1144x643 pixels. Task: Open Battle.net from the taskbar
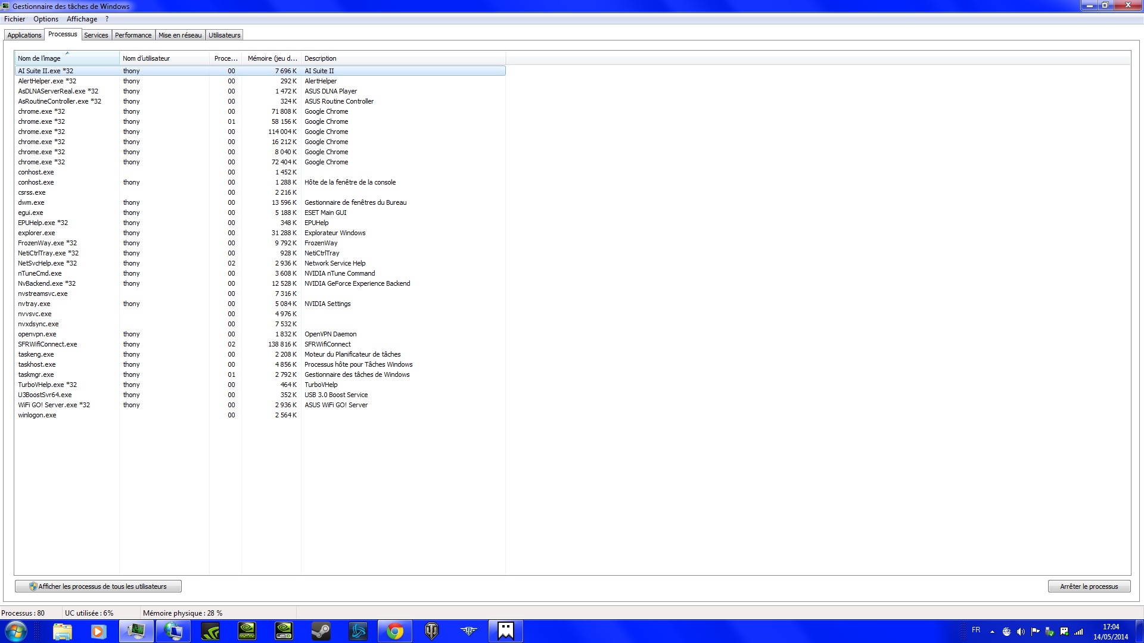tap(358, 631)
